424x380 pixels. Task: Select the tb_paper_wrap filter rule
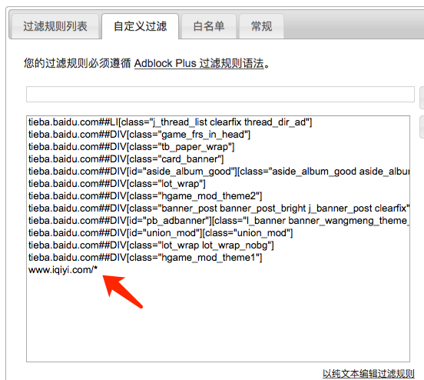[x=131, y=147]
